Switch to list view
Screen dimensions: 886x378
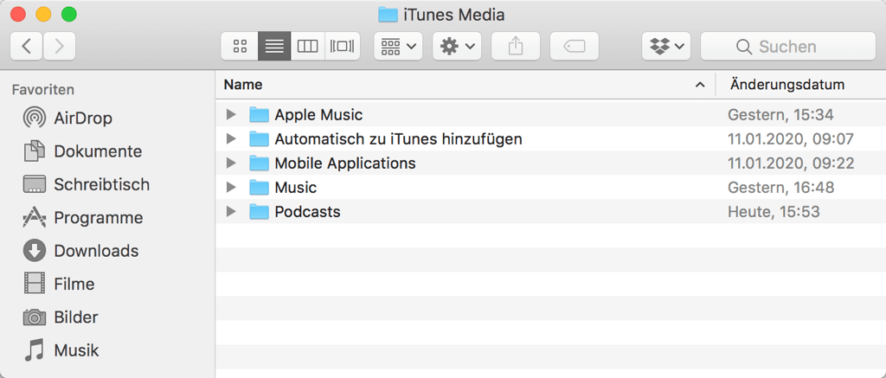click(x=274, y=47)
